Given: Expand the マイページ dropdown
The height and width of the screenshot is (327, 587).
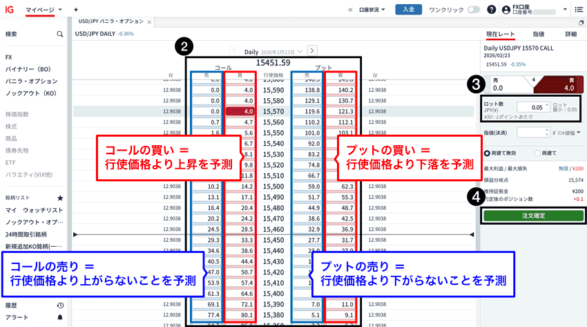Looking at the screenshot, I should pos(60,10).
